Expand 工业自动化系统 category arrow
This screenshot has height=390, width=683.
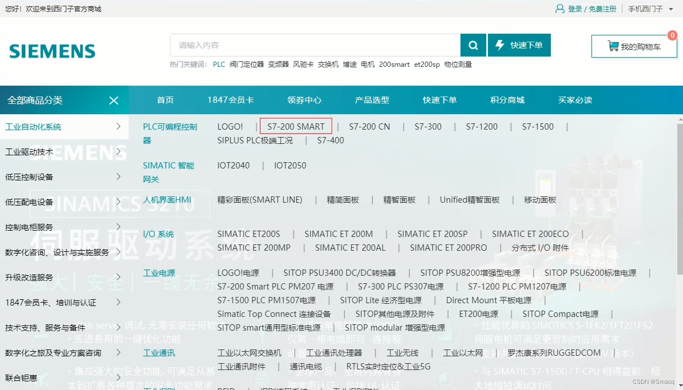click(x=118, y=127)
